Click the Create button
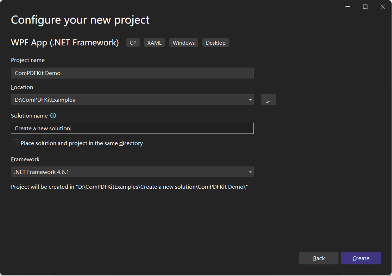The image size is (392, 276). click(361, 258)
